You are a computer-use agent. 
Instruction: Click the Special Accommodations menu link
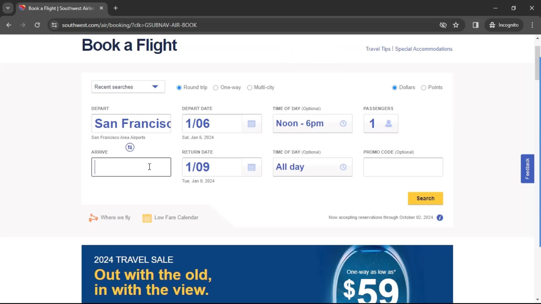424,49
